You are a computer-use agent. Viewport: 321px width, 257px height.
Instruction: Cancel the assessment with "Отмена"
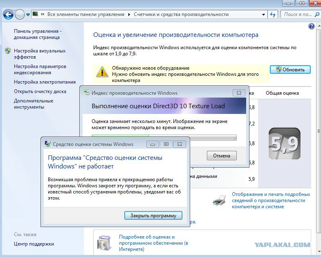point(222,155)
